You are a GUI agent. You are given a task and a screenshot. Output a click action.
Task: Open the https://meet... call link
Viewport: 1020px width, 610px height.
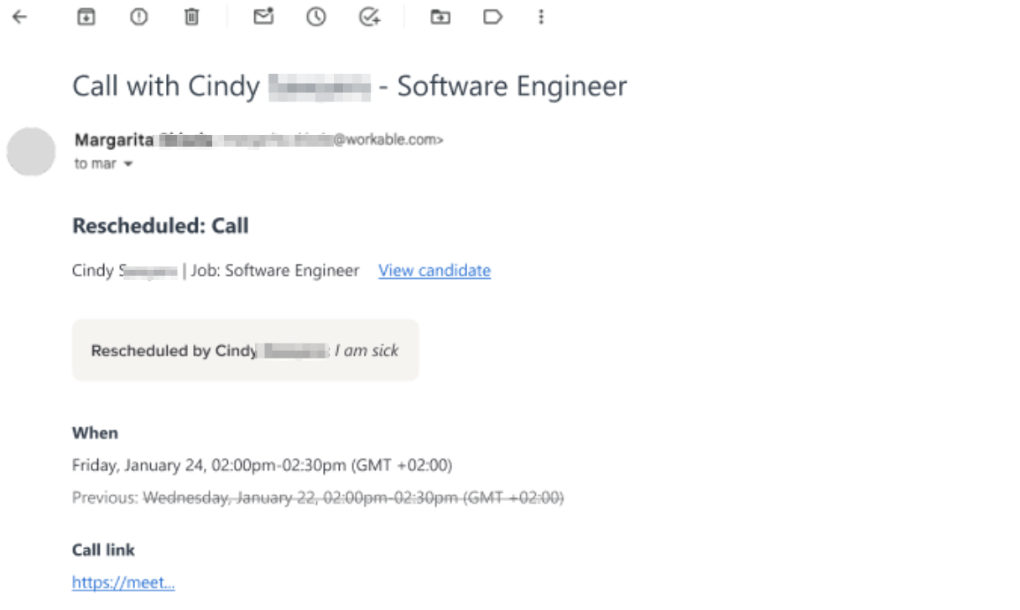123,583
